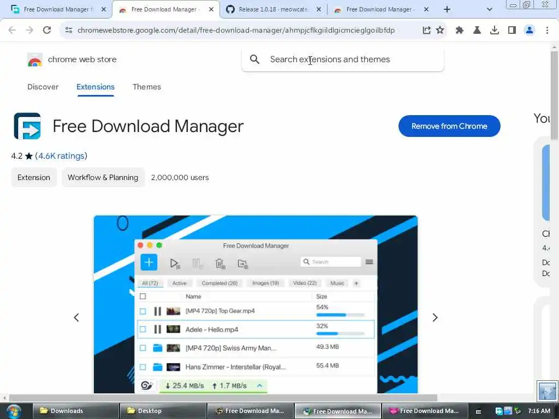Open the Extensions puzzle icon

460,31
